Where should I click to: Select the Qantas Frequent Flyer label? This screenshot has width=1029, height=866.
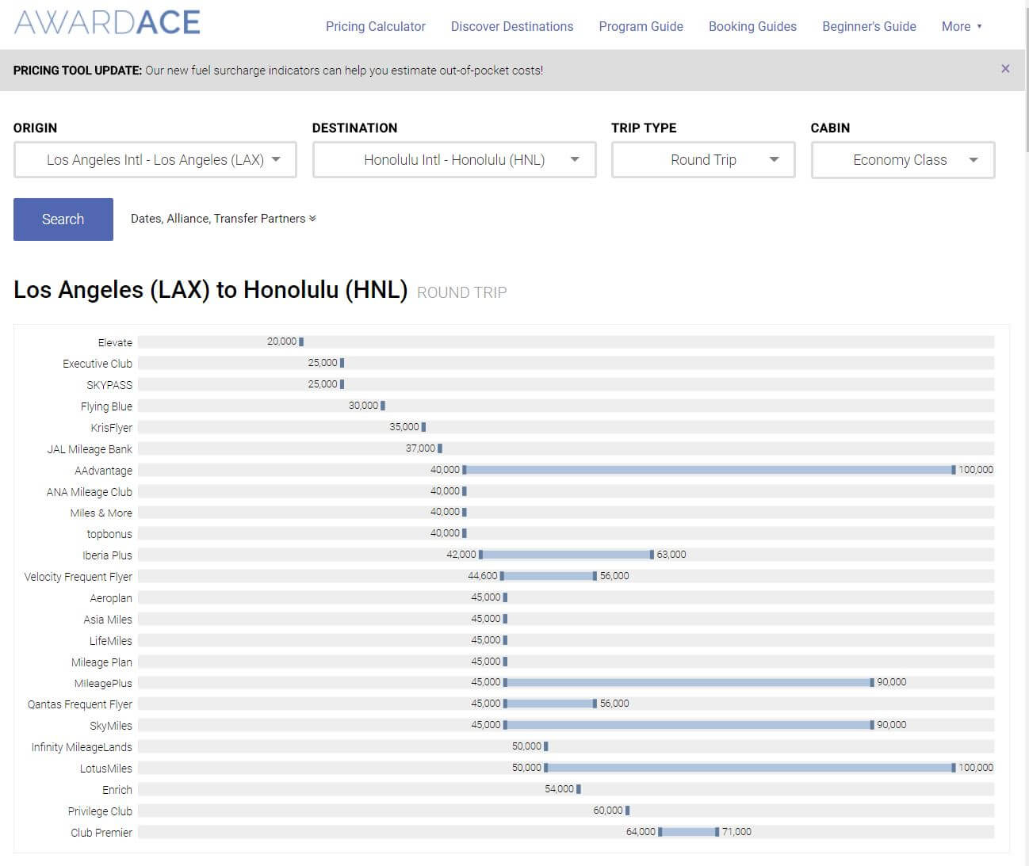pos(79,705)
